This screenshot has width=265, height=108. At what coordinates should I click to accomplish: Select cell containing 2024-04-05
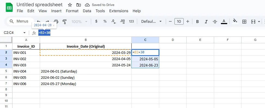pos(86,59)
